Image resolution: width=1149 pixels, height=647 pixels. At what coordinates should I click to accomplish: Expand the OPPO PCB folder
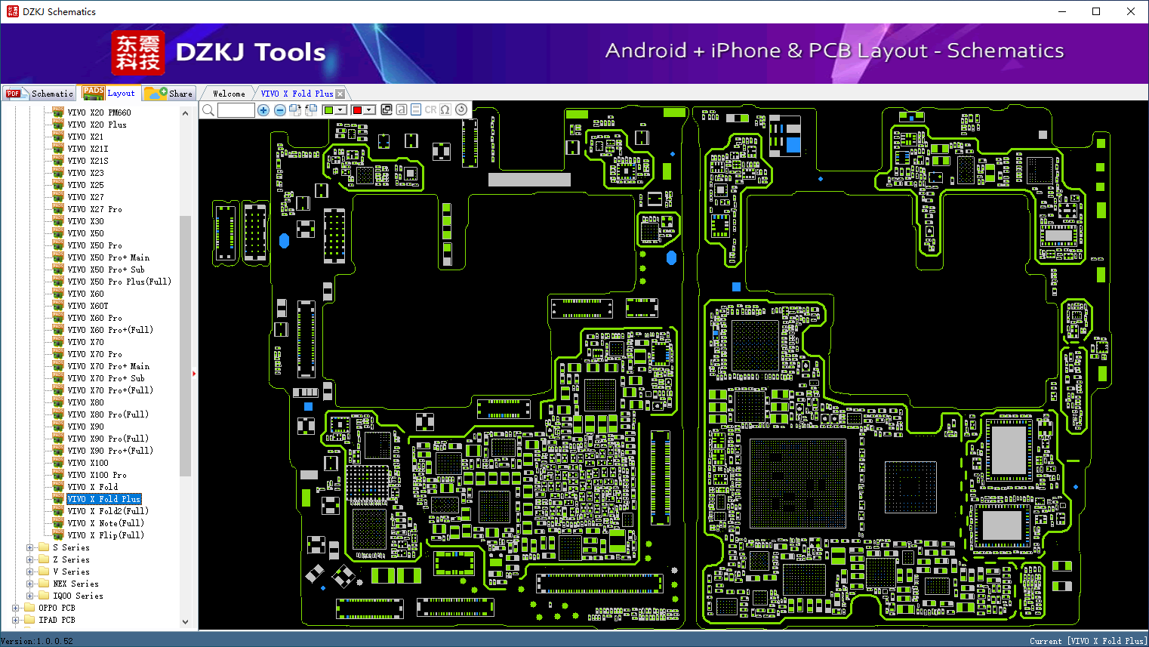16,608
